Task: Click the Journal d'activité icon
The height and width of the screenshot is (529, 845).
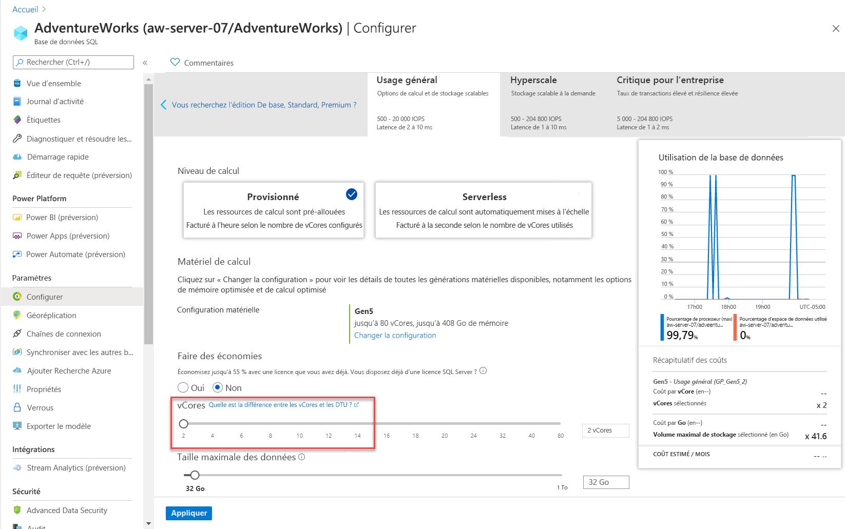Action: coord(17,102)
